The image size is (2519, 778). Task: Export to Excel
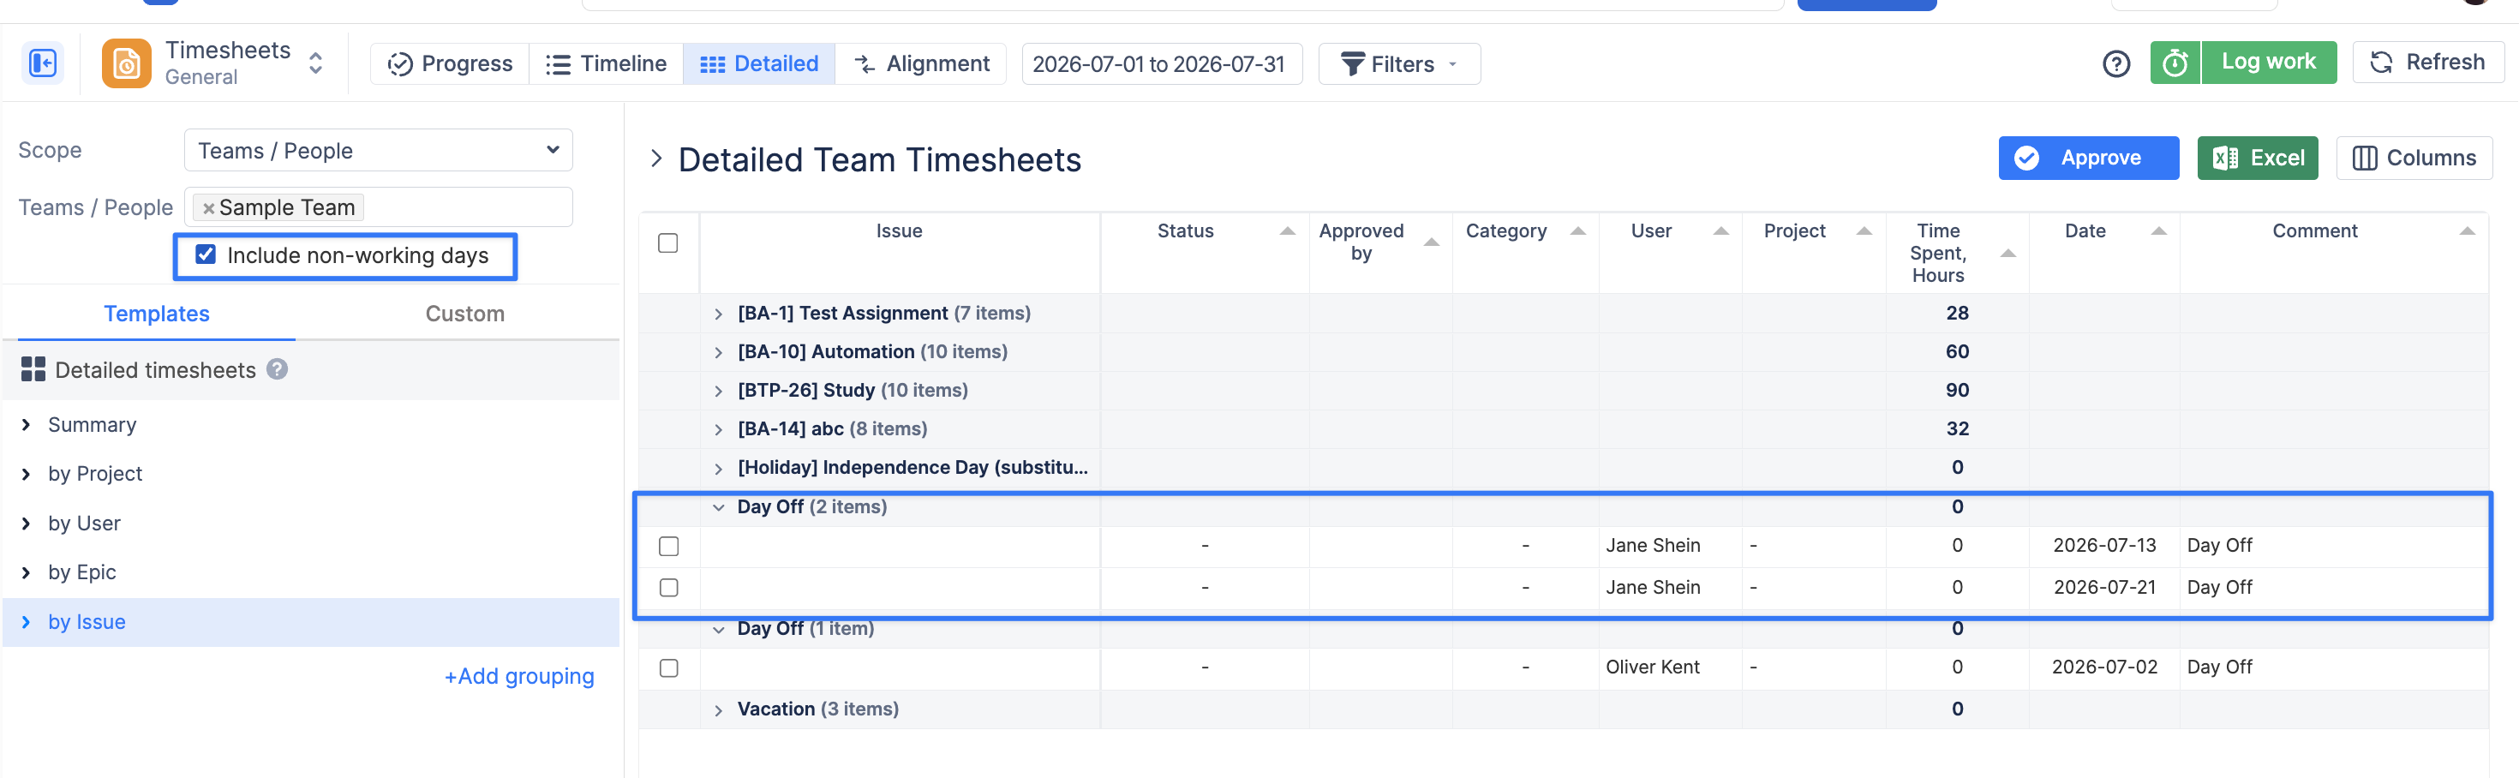[x=2257, y=158]
